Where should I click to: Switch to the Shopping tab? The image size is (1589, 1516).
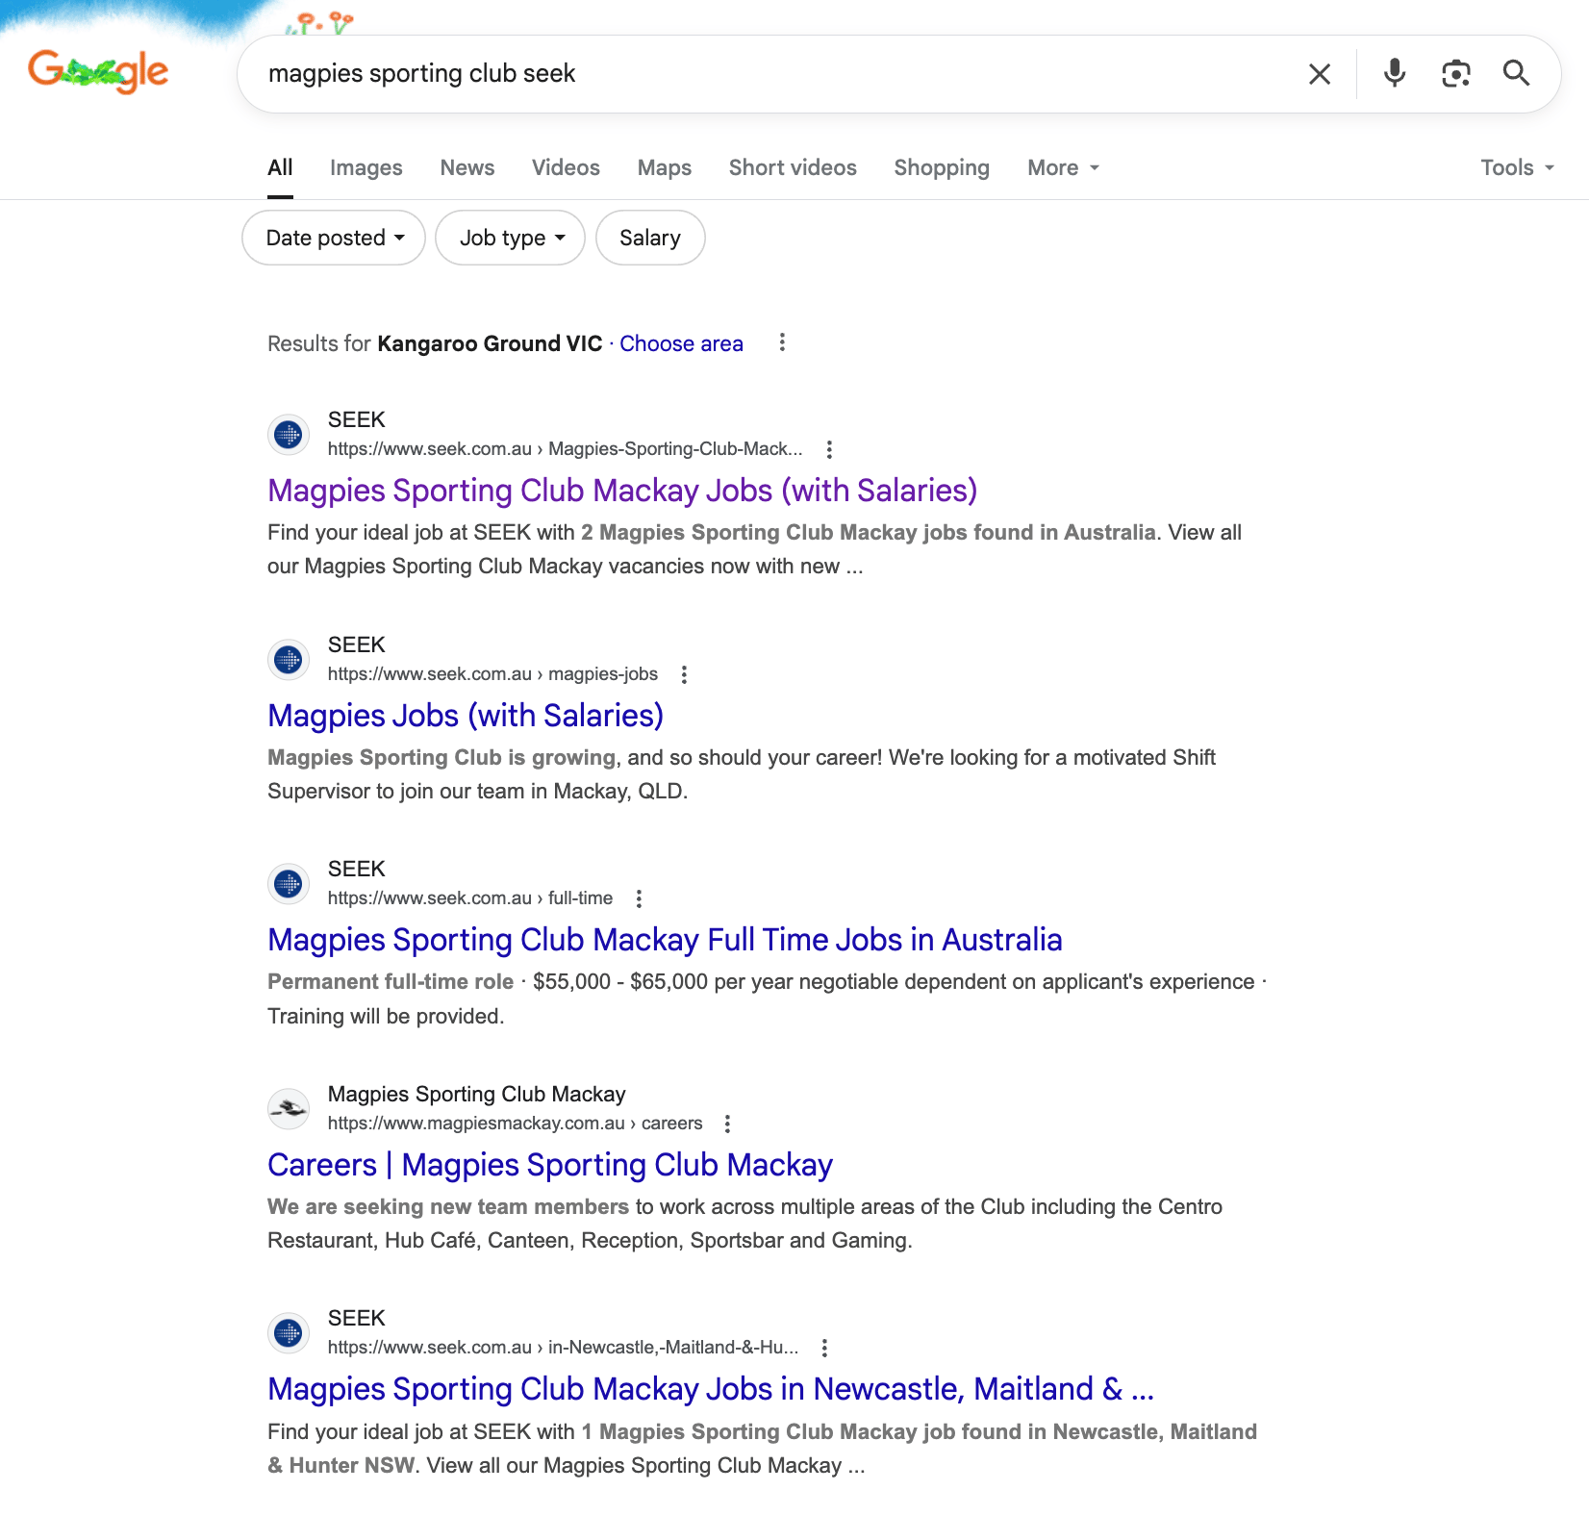(942, 167)
